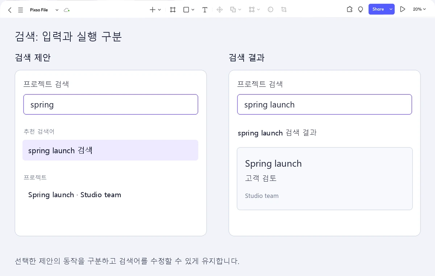
Task: Start prototype presentation with play icon
Action: pos(402,9)
